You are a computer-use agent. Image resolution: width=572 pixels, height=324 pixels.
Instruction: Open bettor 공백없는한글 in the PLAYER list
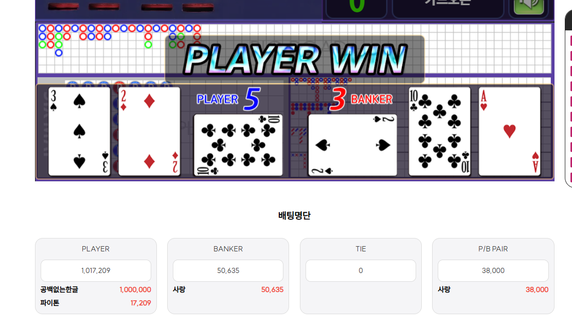(60, 289)
